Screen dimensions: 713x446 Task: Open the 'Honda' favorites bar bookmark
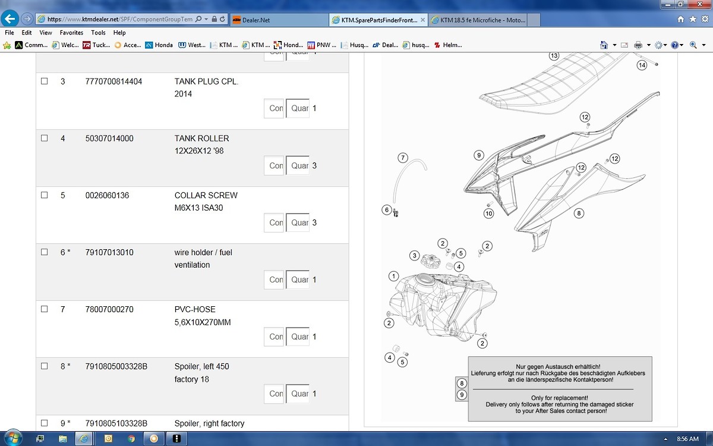pos(159,45)
